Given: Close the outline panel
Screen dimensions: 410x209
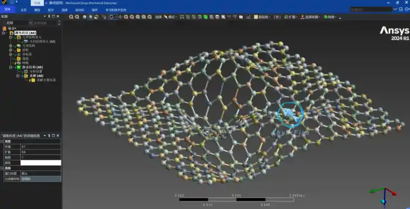Looking at the screenshot, I should pyautogui.click(x=58, y=16).
